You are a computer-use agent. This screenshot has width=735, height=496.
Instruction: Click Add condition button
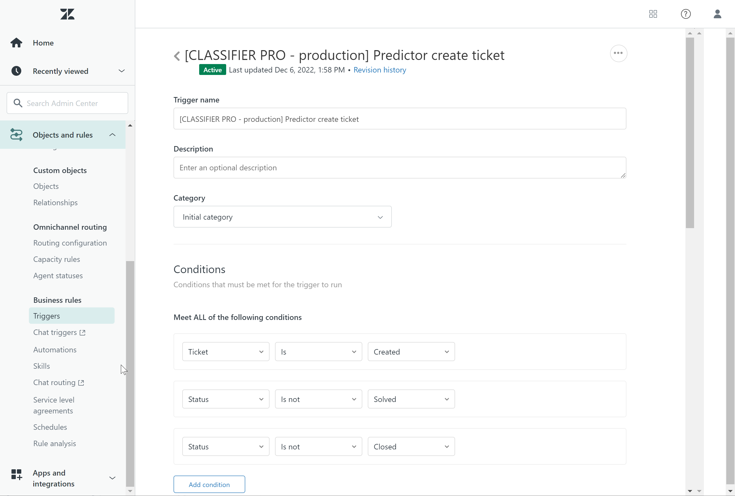209,484
